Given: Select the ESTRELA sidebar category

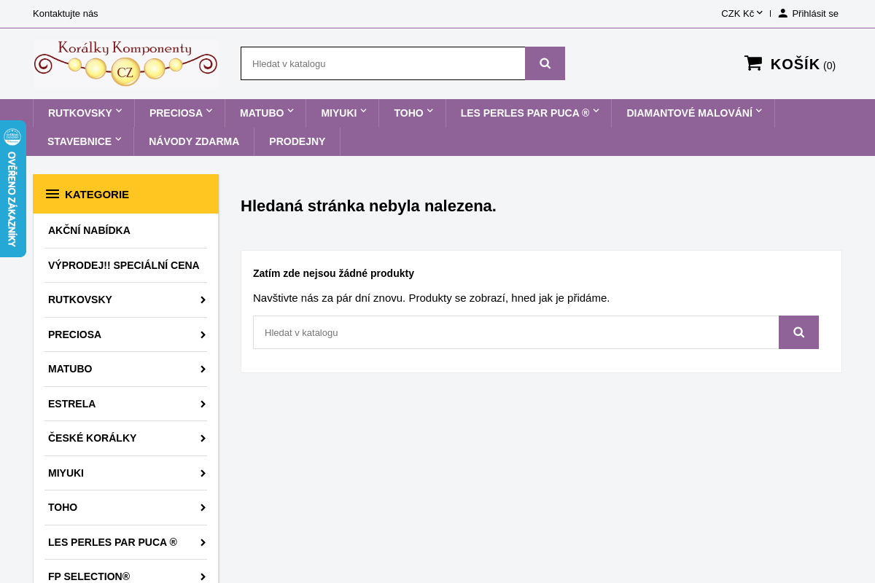Looking at the screenshot, I should [71, 404].
